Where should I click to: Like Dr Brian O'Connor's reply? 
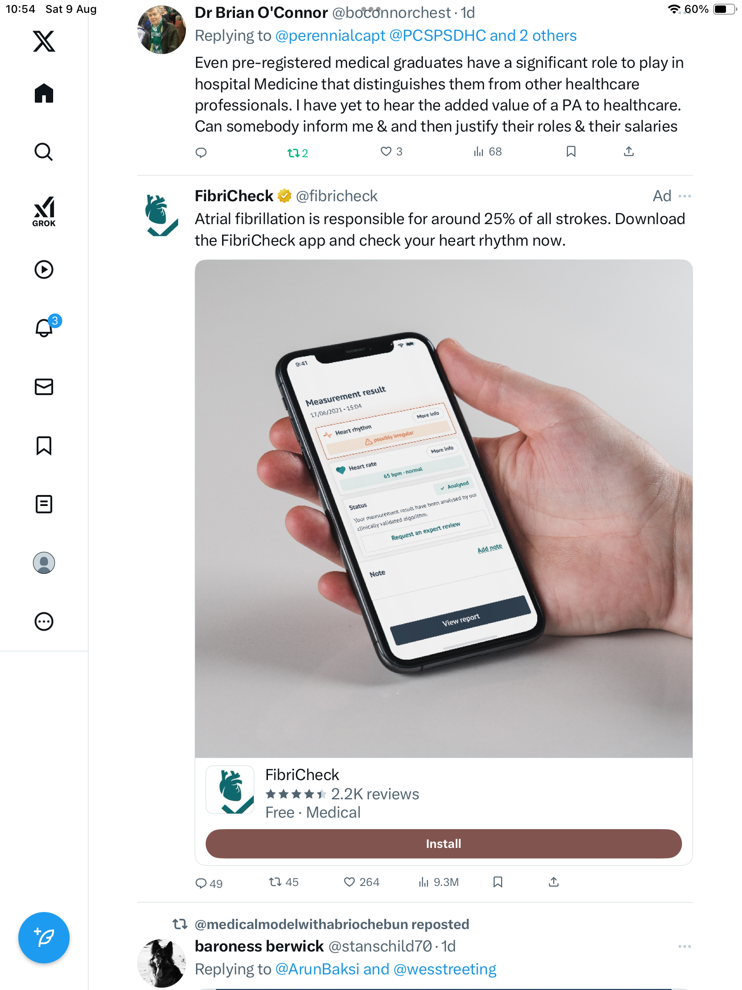(392, 152)
